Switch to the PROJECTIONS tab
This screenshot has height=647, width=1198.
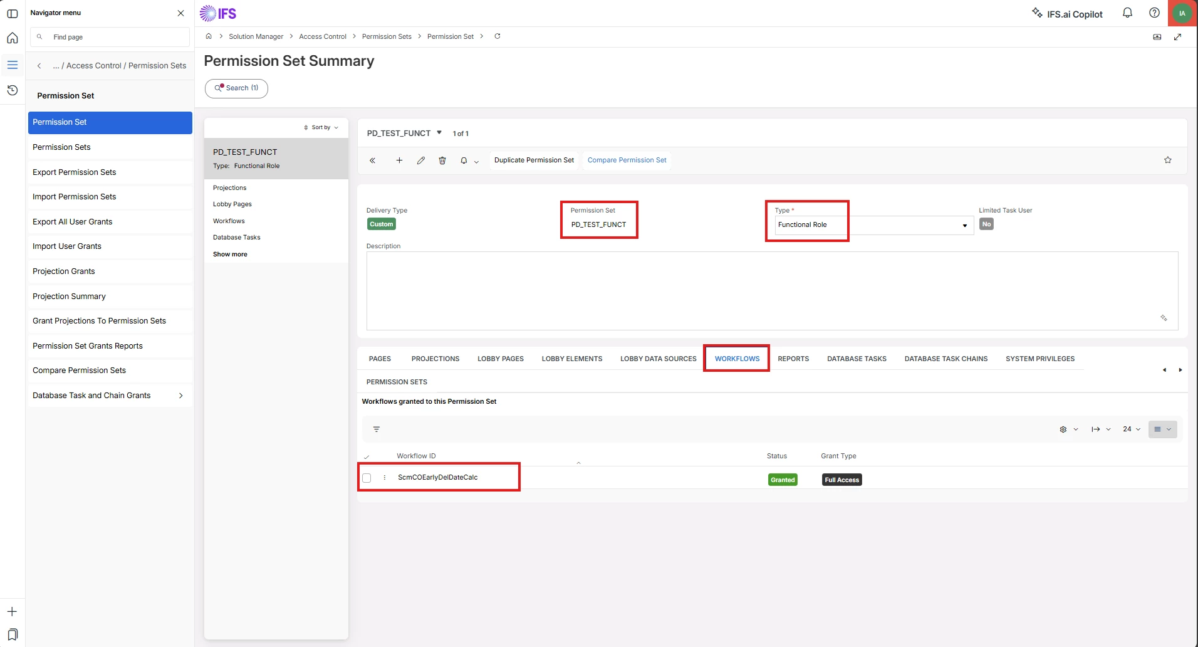(435, 359)
